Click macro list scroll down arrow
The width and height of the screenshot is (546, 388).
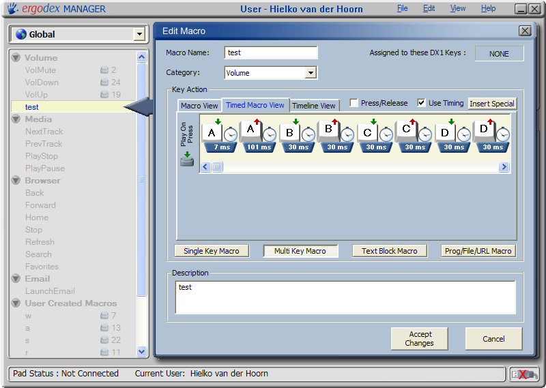tap(141, 351)
